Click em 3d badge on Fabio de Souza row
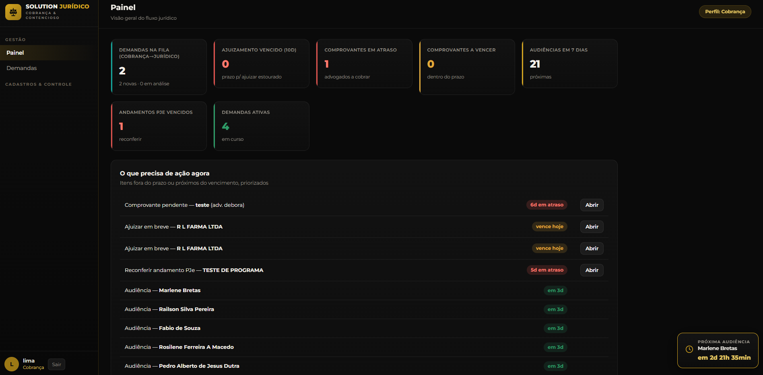763x375 pixels. click(x=555, y=328)
